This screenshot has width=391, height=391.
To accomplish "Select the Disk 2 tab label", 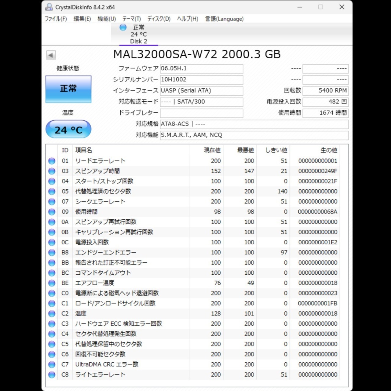I will [139, 41].
